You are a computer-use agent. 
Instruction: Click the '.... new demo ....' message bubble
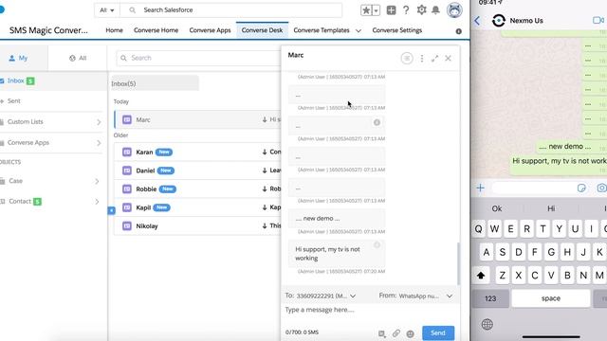coord(337,219)
